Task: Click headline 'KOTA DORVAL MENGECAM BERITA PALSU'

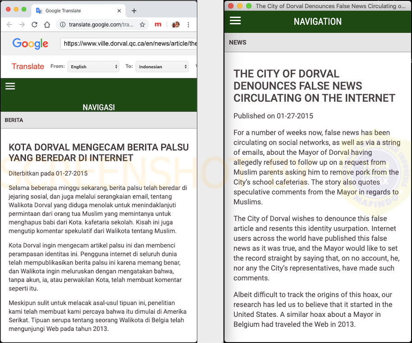Action: click(x=99, y=153)
